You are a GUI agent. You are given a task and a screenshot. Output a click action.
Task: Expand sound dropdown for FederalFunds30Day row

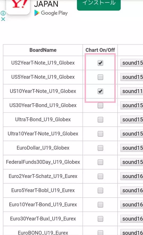(x=132, y=162)
